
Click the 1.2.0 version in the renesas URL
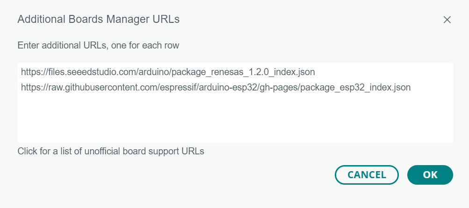click(x=258, y=72)
